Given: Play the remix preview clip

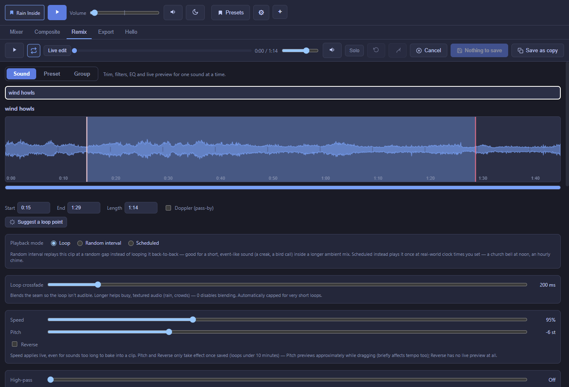Looking at the screenshot, I should pyautogui.click(x=14, y=50).
